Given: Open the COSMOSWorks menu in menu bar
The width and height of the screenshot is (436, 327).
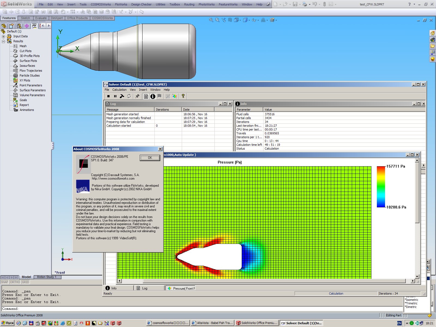Looking at the screenshot, I should click(101, 4).
